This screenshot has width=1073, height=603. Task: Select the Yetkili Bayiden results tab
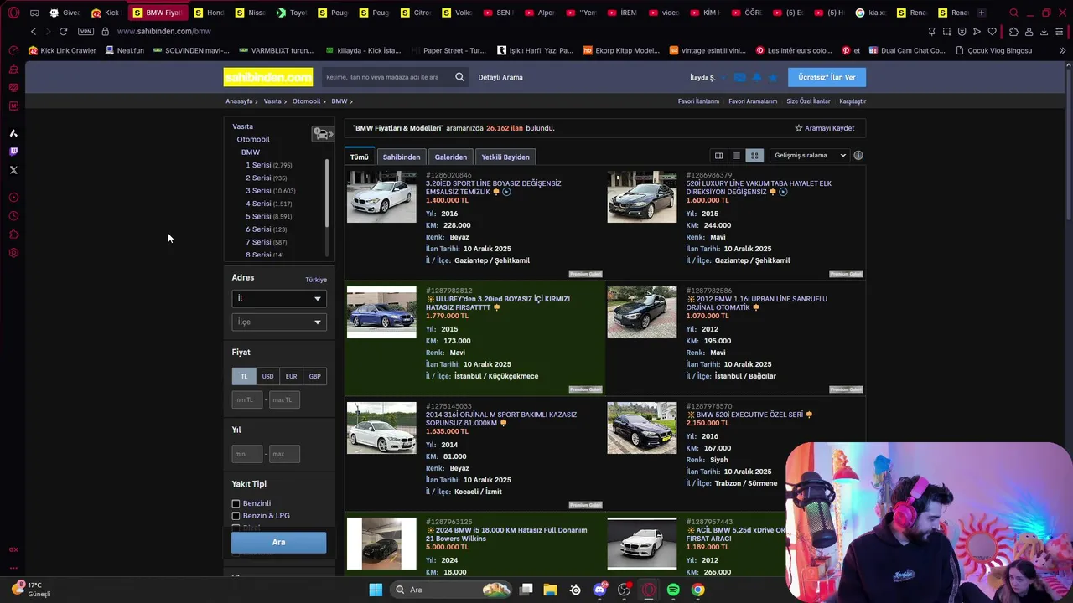click(x=505, y=157)
